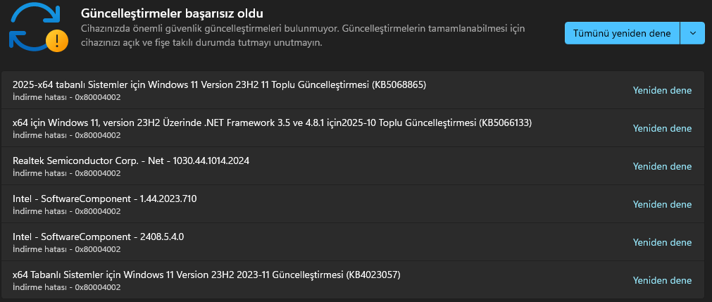Retry the KB4023057 update download
The height and width of the screenshot is (302, 712).
click(662, 280)
